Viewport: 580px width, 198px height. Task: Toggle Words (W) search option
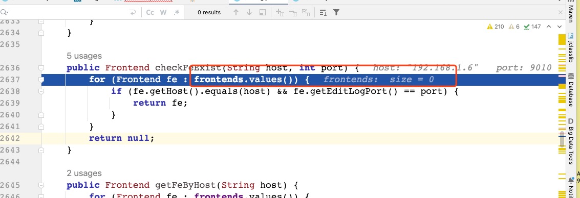(163, 12)
